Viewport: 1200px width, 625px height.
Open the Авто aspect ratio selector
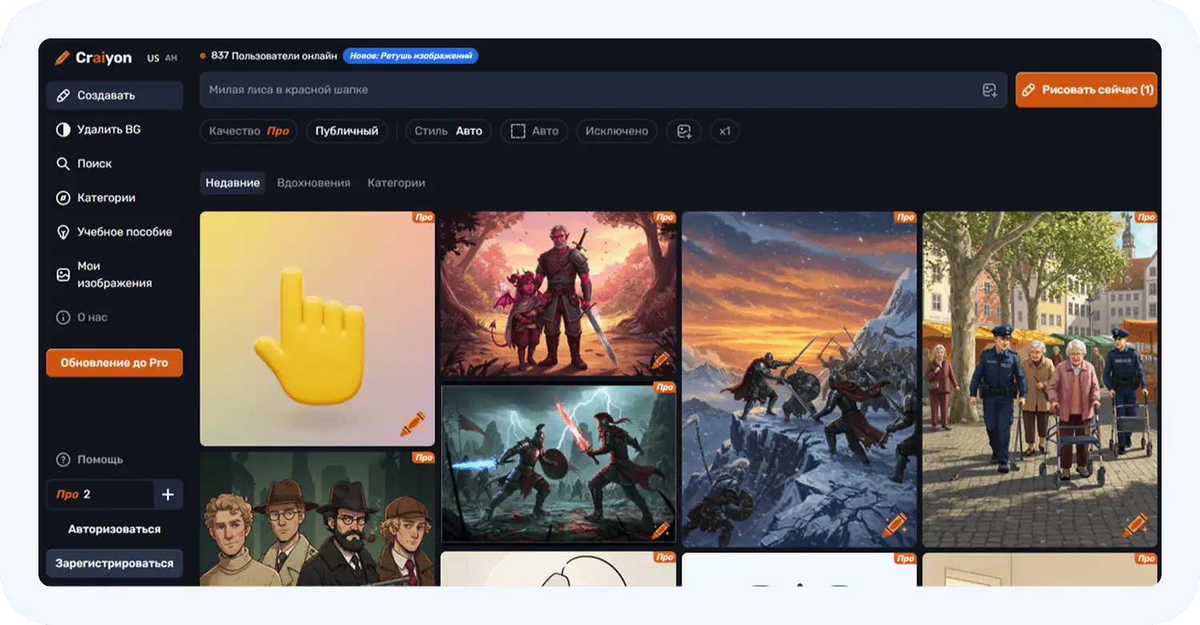534,131
